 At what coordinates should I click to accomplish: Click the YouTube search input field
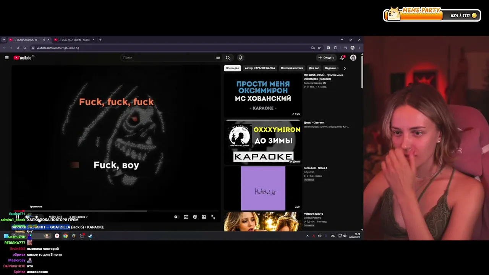point(168,58)
